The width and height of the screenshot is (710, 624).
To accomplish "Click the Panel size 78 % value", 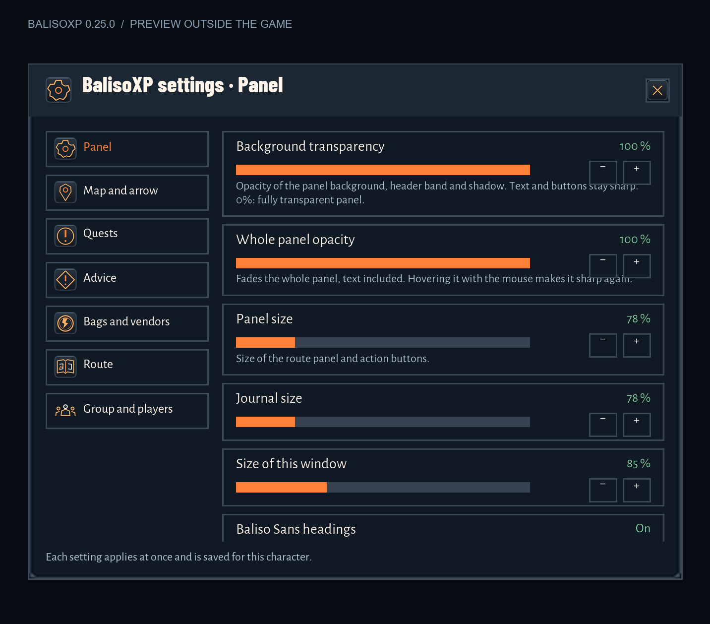I will click(639, 319).
